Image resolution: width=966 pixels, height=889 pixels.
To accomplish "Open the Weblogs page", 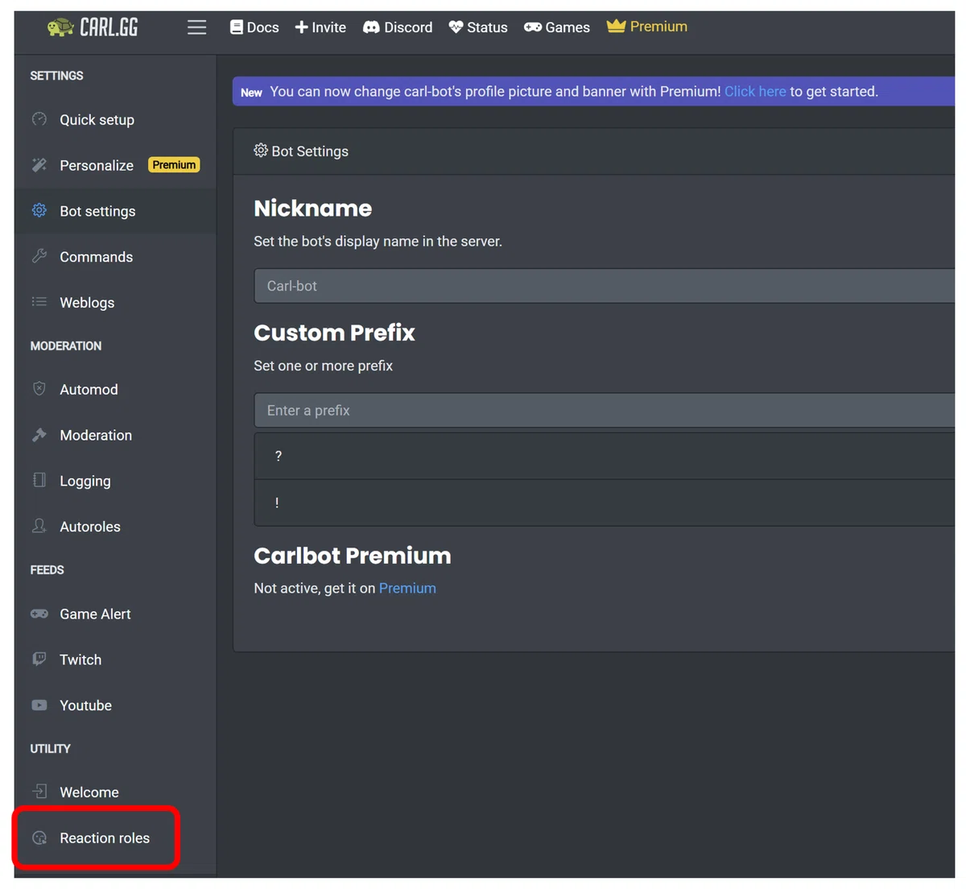I will tap(87, 303).
